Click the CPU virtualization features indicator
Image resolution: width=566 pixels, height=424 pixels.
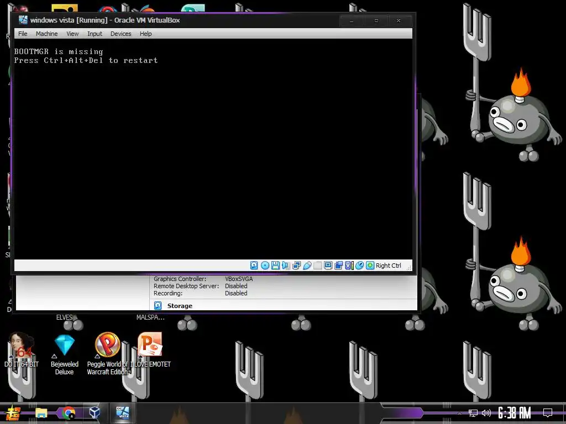click(349, 266)
